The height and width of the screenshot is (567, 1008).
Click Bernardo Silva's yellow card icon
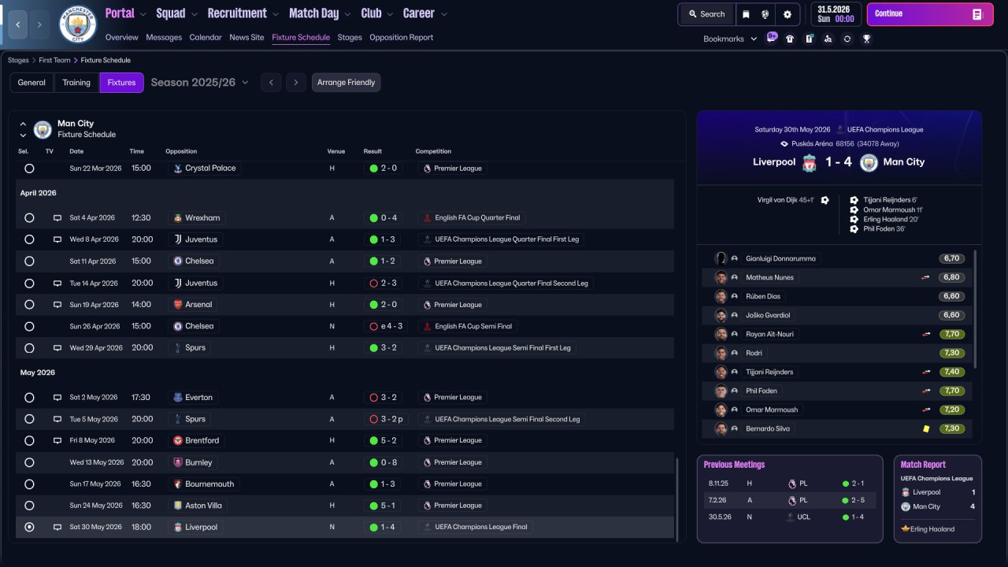tap(926, 428)
